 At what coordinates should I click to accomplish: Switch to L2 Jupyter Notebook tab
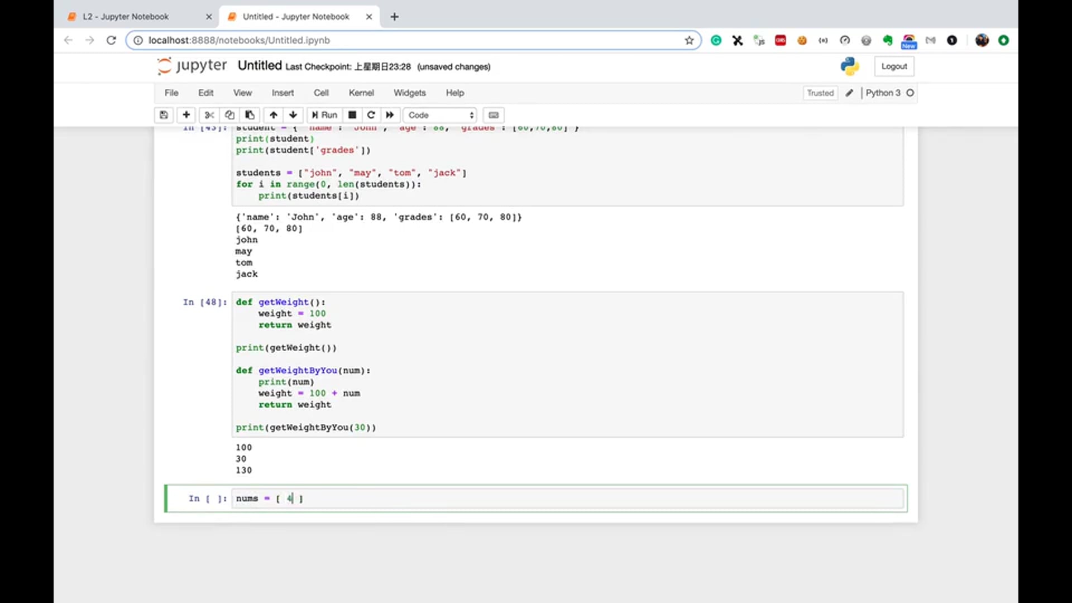point(126,17)
